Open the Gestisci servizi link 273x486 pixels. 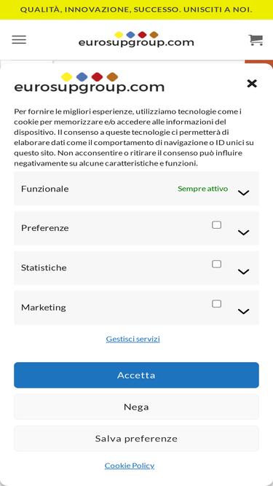pos(133,339)
